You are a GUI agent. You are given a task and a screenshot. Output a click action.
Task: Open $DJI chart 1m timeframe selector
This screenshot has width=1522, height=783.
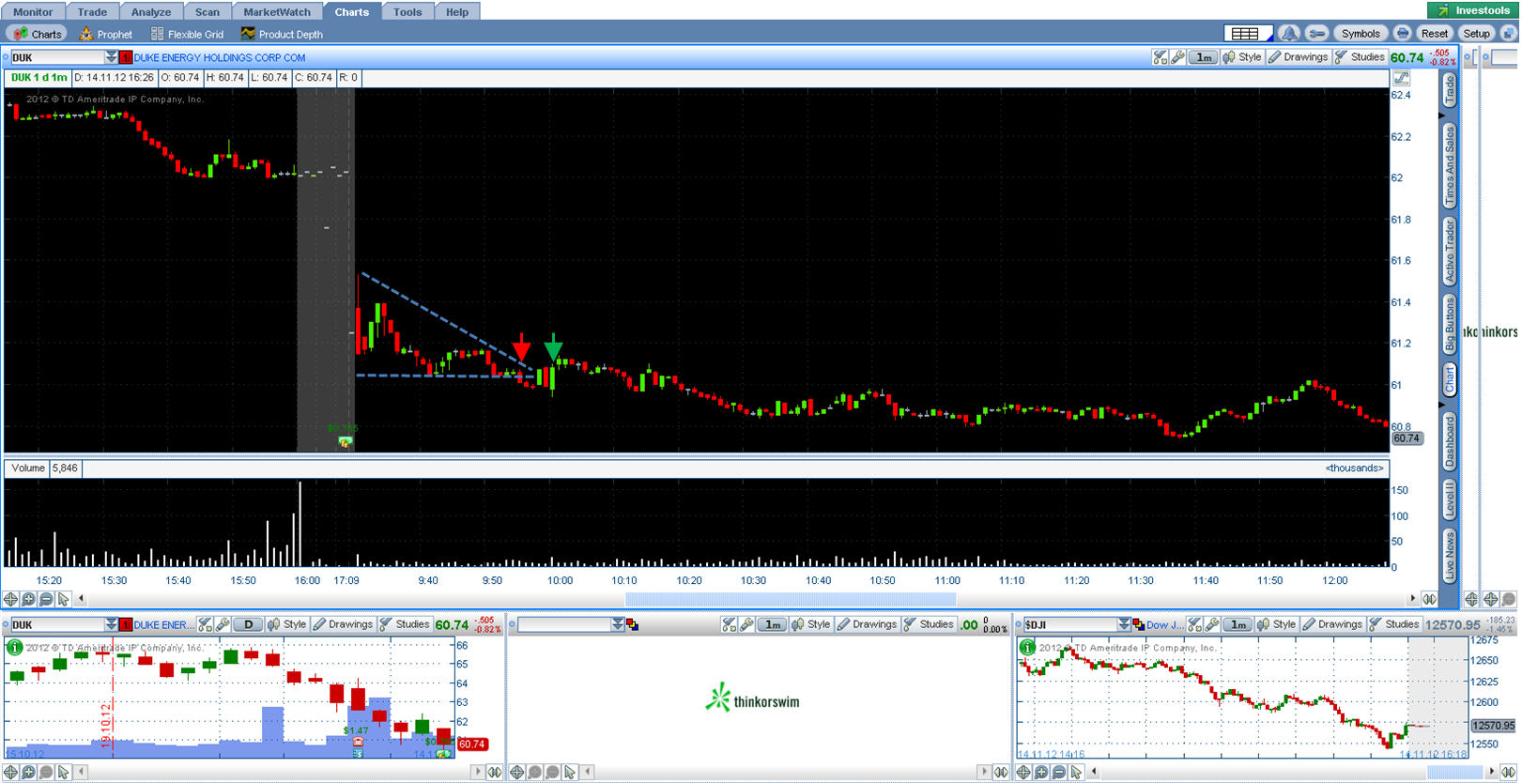click(1238, 624)
